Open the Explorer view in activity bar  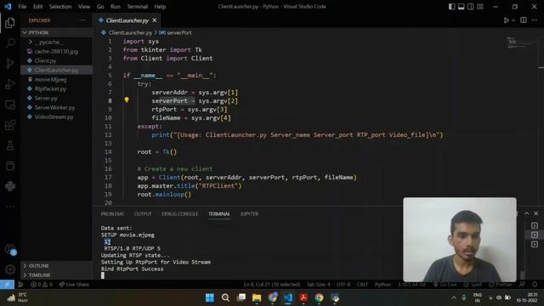(x=9, y=23)
